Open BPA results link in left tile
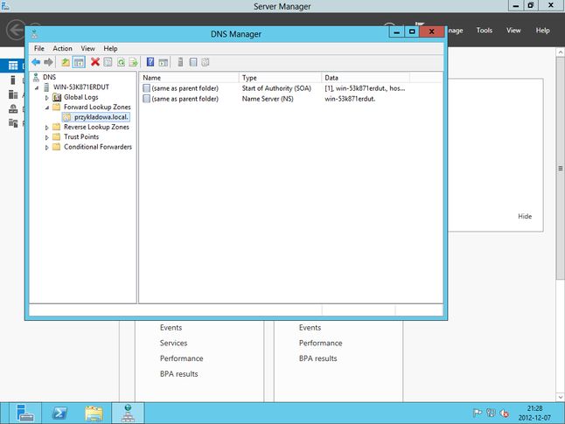Screen dimensions: 565x424 [x=178, y=374]
